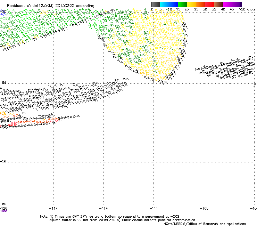Screen dimensions: 257x226
Task: Click the 'Rapidscat Winds(12.5KM) 20150320 ascending' title
Action: (x=51, y=6)
